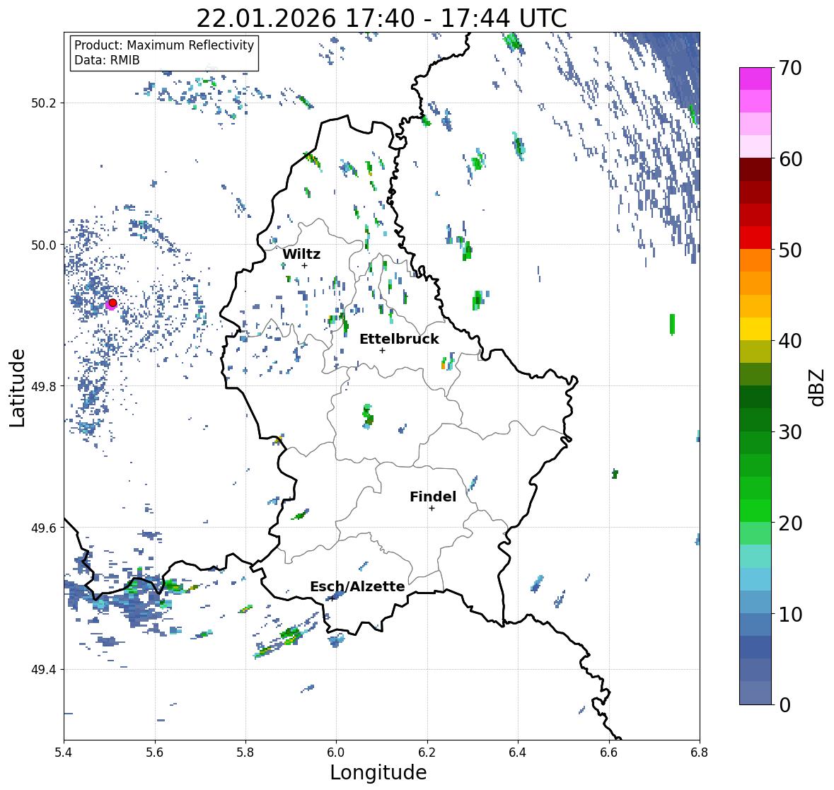The height and width of the screenshot is (790, 834).
Task: Click the red marker dot near 5.5 longitude
Action: pos(112,303)
